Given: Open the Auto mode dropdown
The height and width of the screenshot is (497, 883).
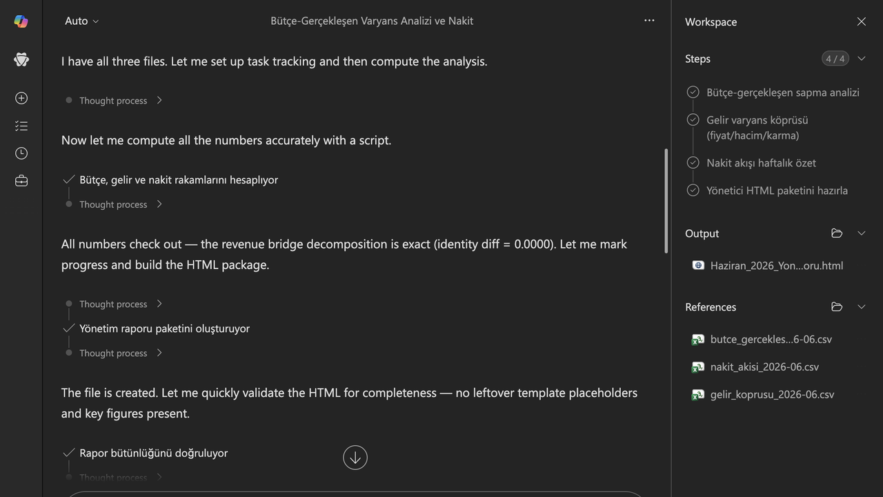Looking at the screenshot, I should (x=81, y=21).
